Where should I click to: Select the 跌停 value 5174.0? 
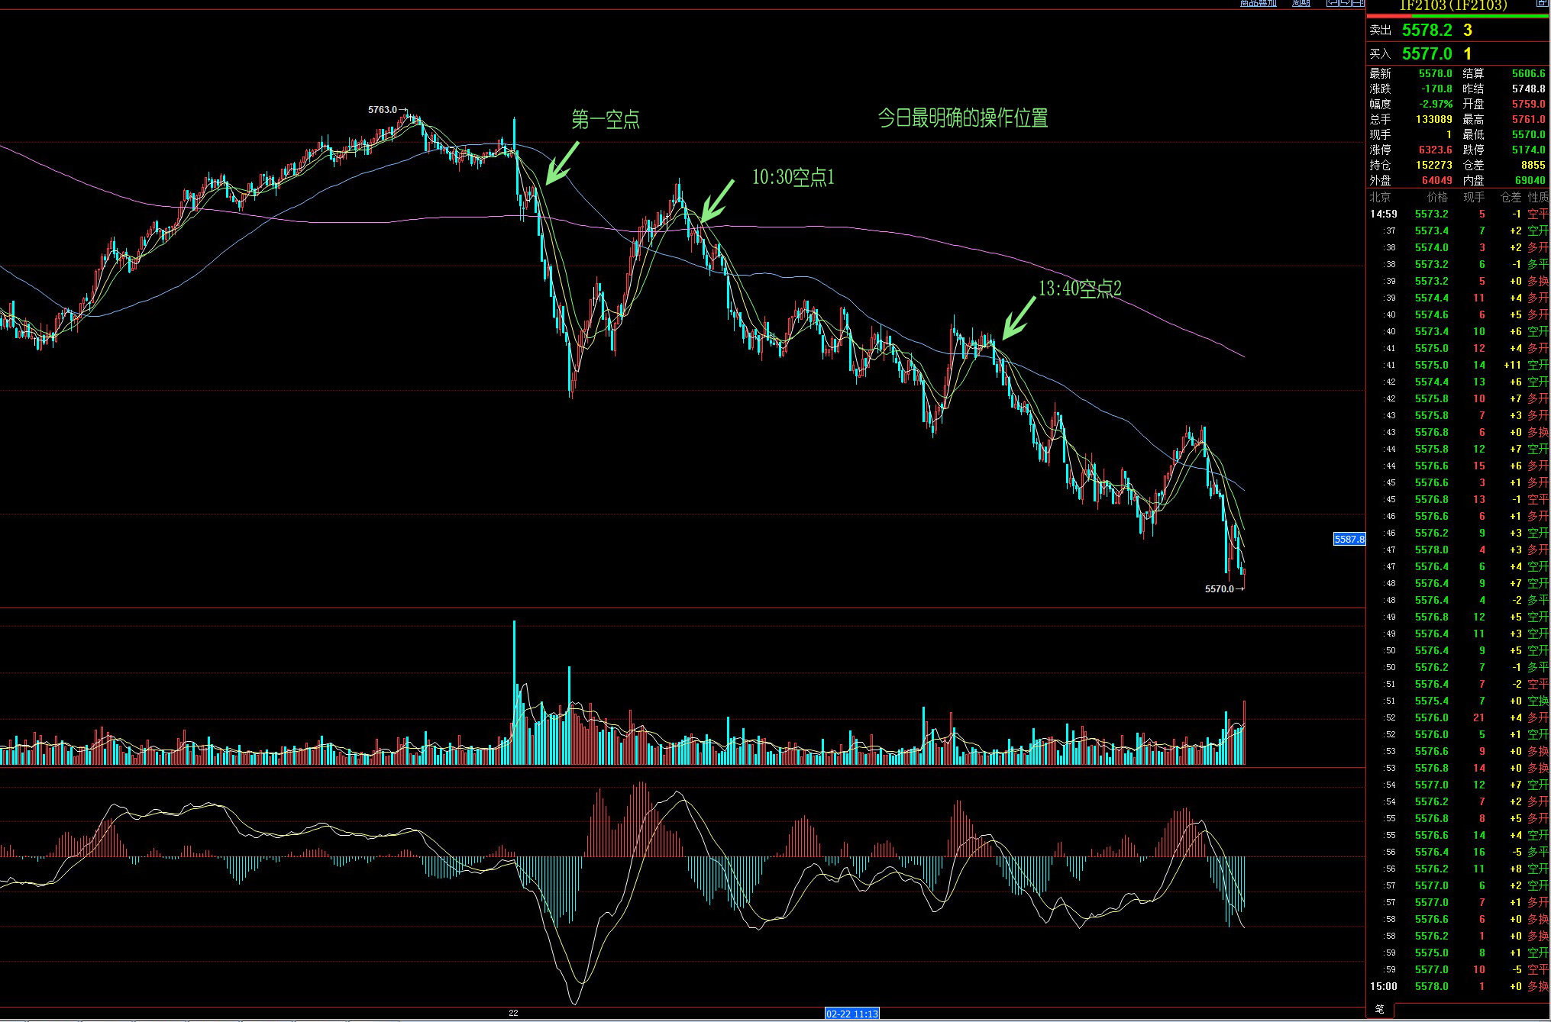click(x=1528, y=150)
